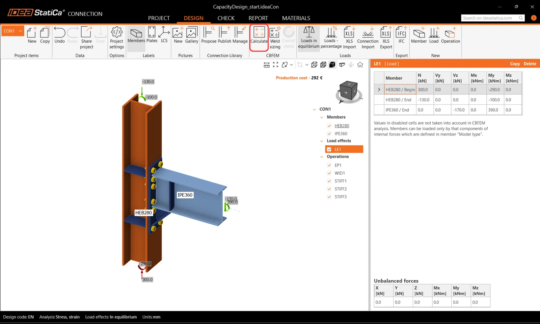Screen dimensions: 540x324
Task: Click XLS Import for loads
Action: [x=349, y=37]
